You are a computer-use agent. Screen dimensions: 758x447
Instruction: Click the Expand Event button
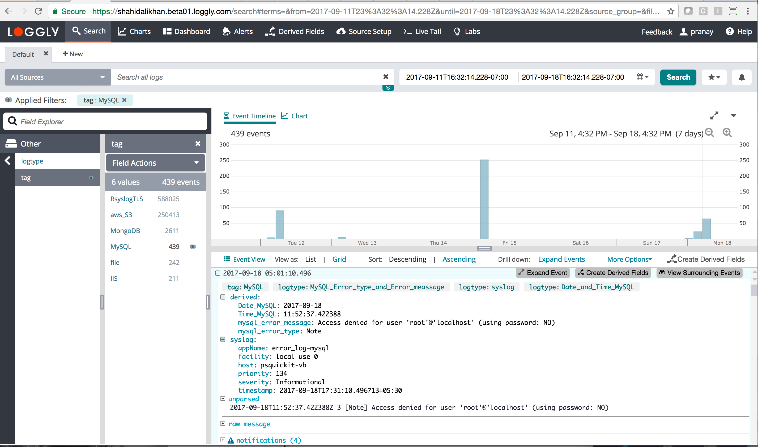[542, 273]
